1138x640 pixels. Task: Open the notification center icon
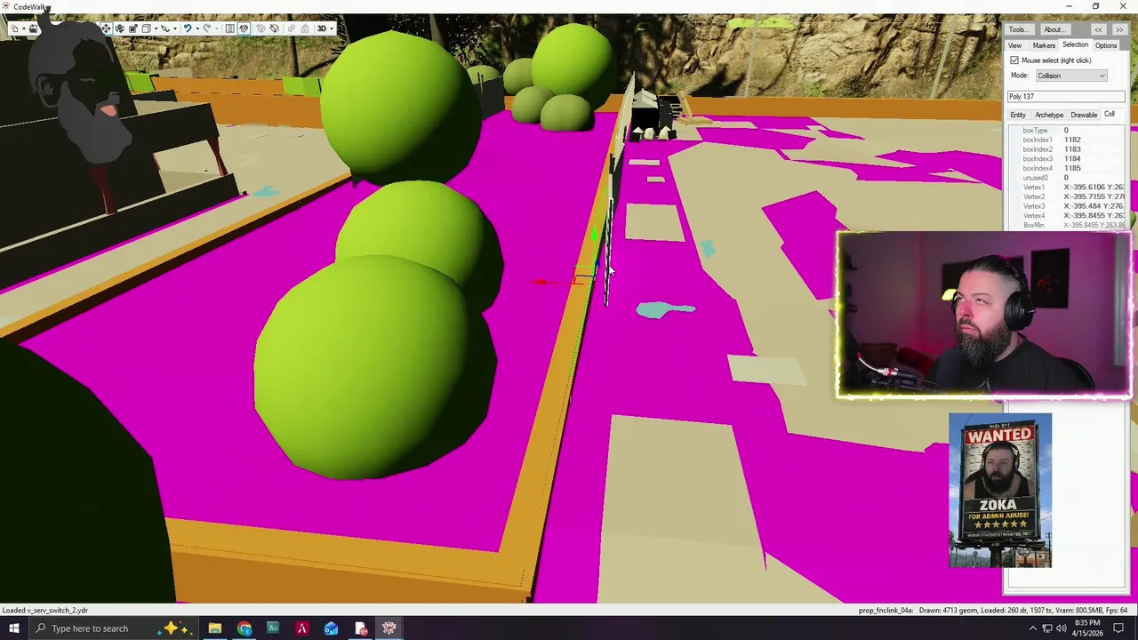click(x=1118, y=628)
